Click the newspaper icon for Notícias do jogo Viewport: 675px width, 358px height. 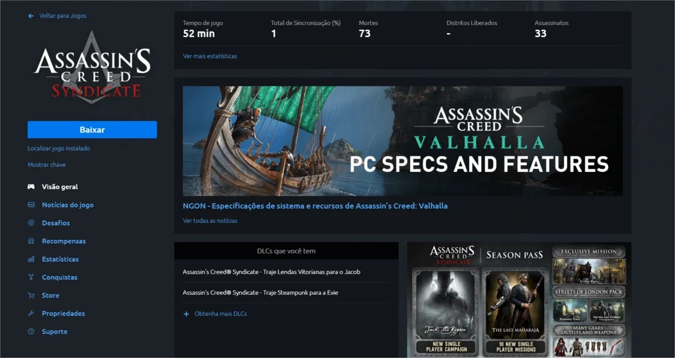(x=31, y=205)
